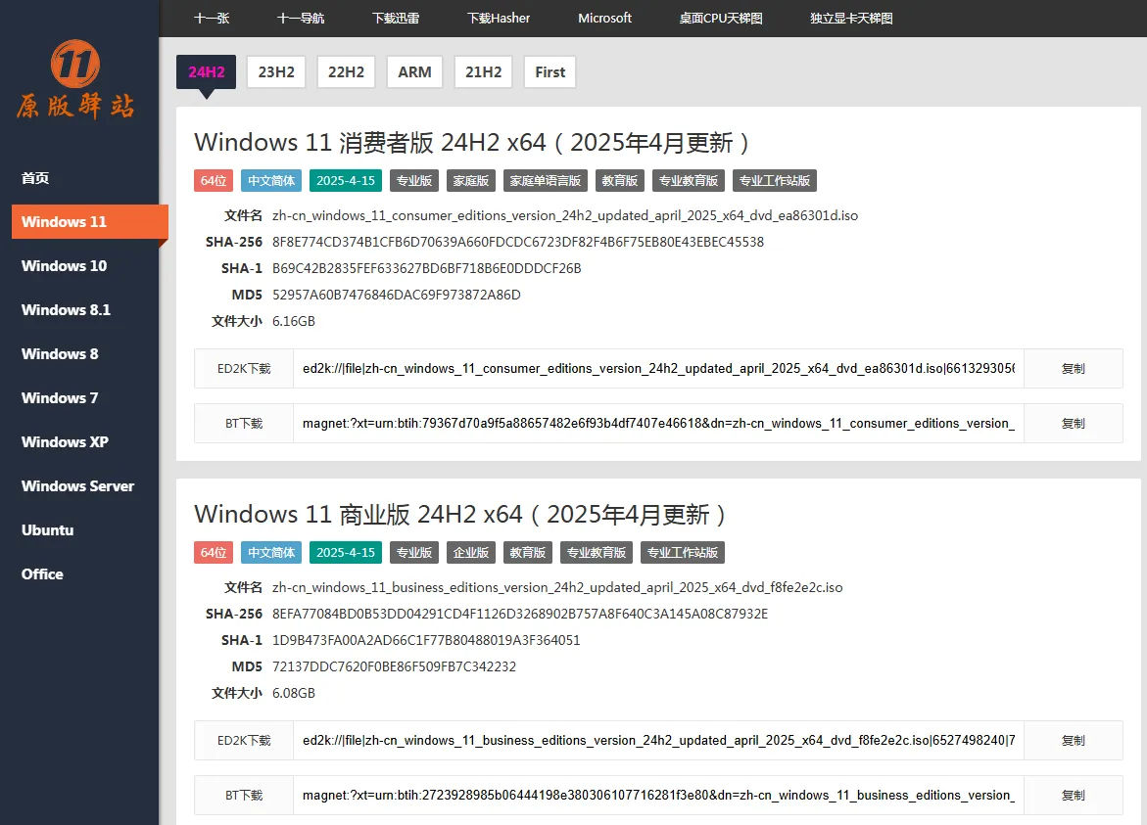The width and height of the screenshot is (1147, 825).
Task: Copy the consumer edition ED2K download link
Action: (x=1073, y=369)
